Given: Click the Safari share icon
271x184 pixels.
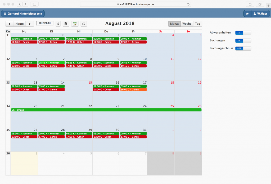Looking at the screenshot, I should [250, 4].
